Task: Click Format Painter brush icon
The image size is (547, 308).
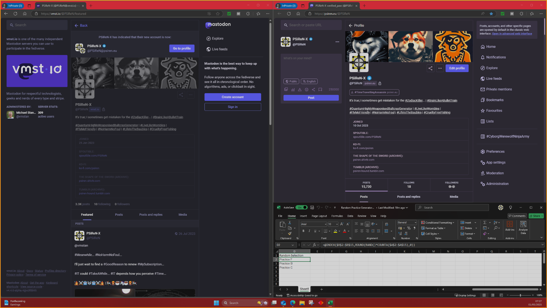Action: click(289, 233)
